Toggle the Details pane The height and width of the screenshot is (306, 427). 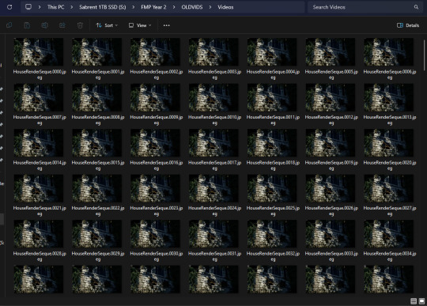[408, 25]
